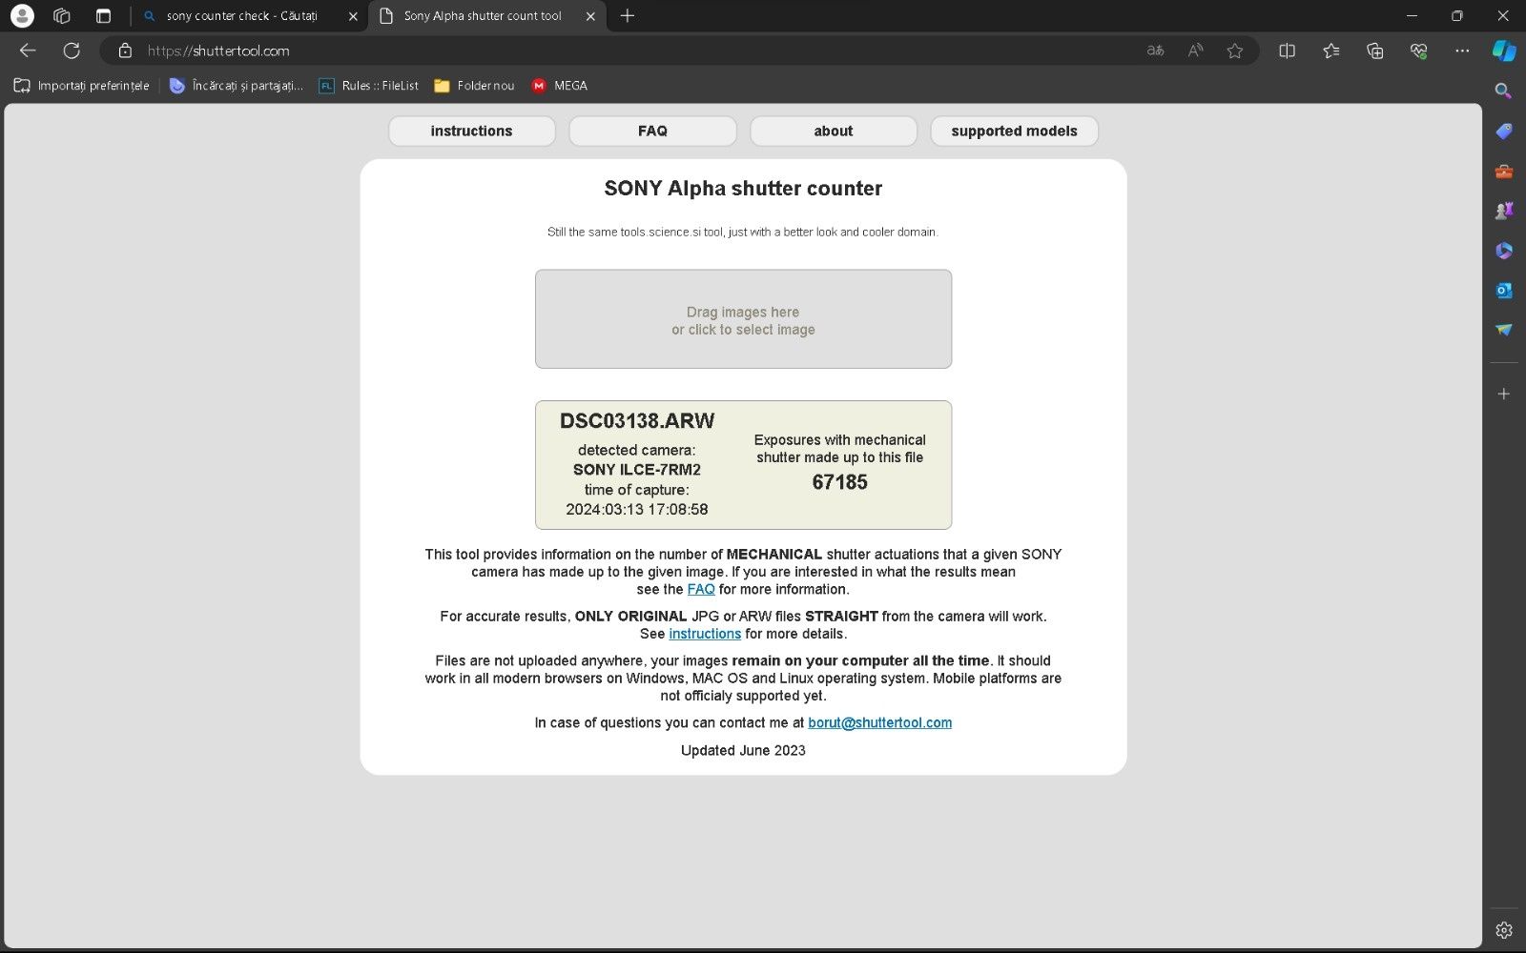Click the 'Drag images here' upload area
Image resolution: width=1526 pixels, height=953 pixels.
coord(743,319)
